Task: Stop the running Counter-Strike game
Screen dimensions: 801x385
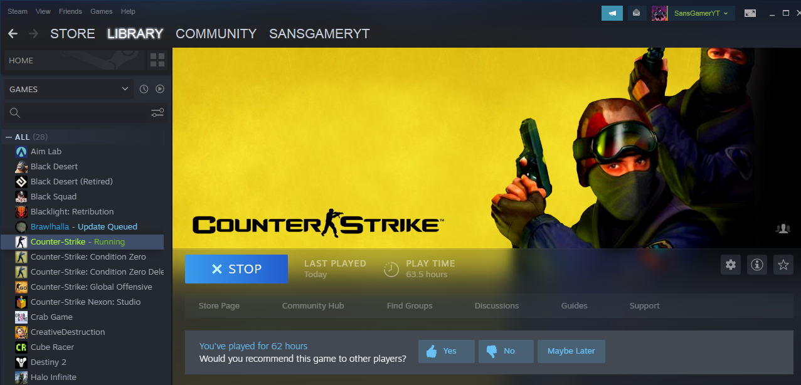Action: 236,269
